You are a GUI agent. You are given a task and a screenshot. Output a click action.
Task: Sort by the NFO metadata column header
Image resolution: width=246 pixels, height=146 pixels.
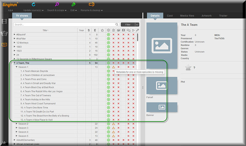point(113,30)
